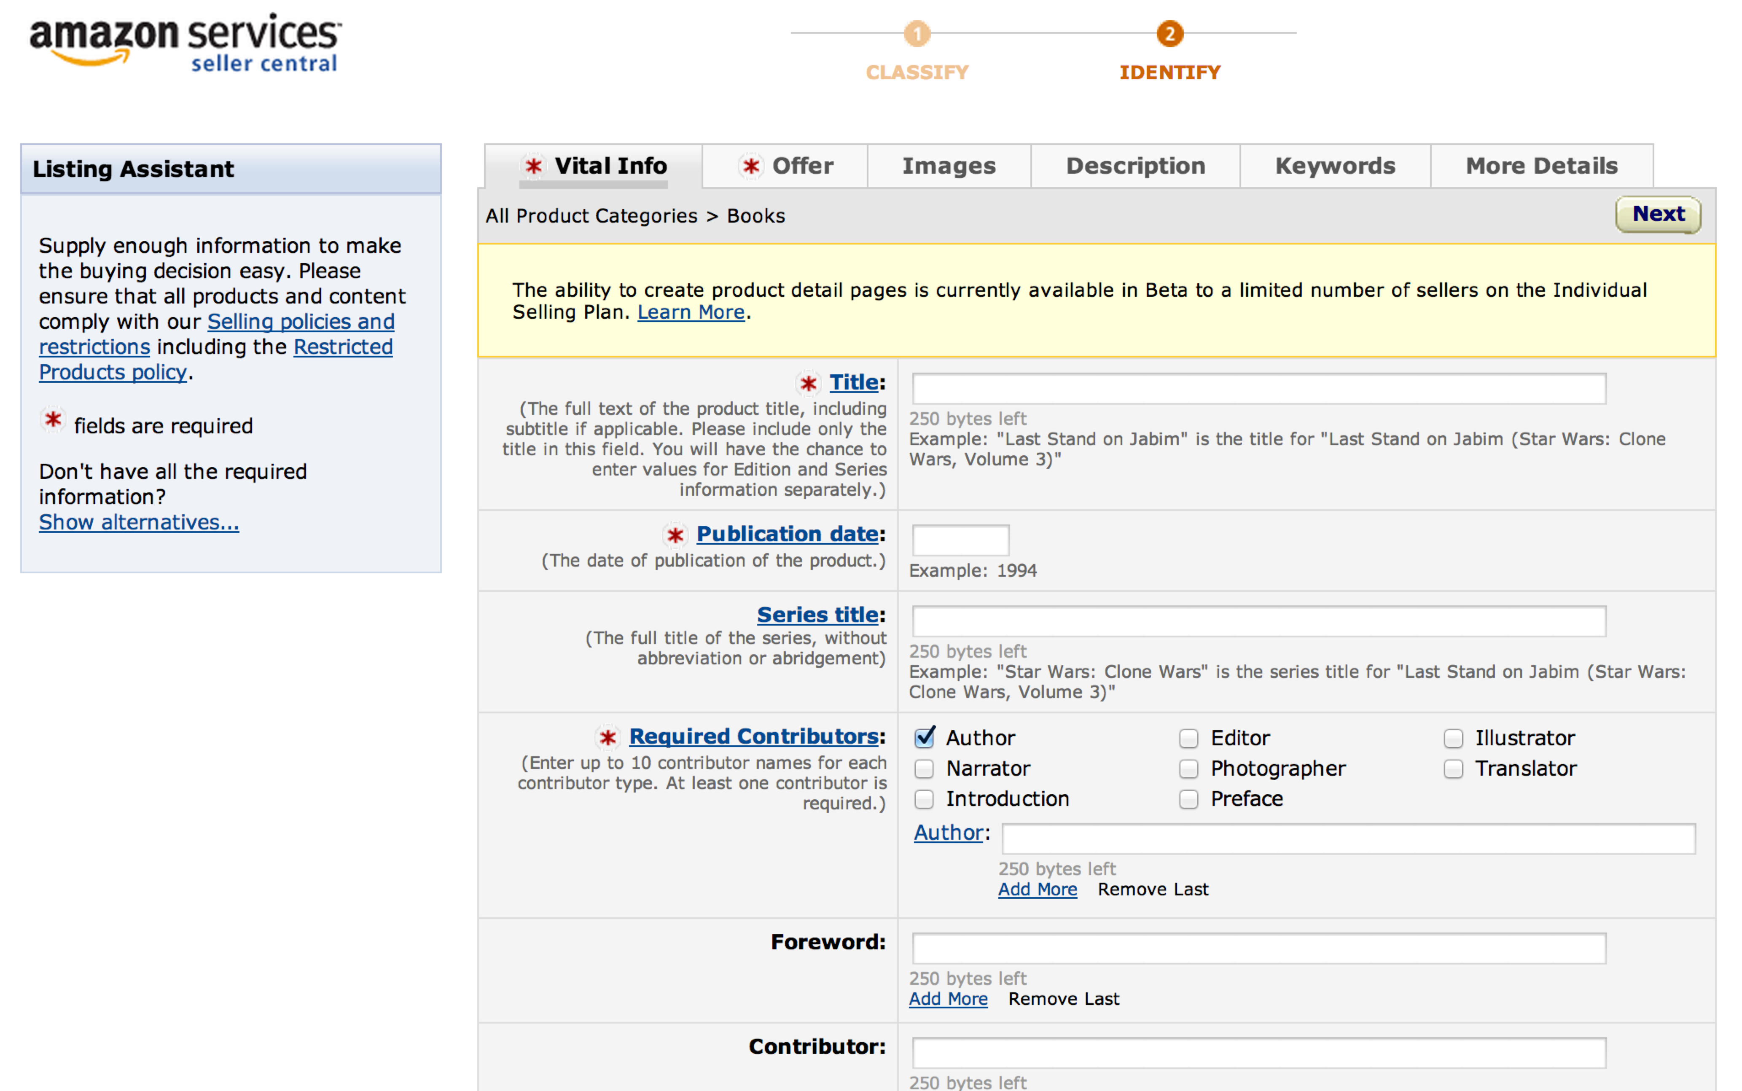Click Add More under Author field

point(1037,889)
